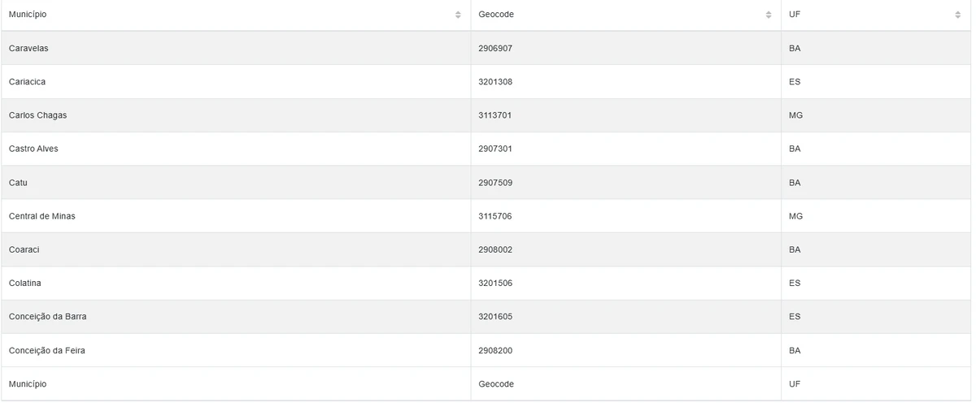Viewport: 976px width, 407px height.
Task: Click the Geocode header label
Action: pos(496,15)
